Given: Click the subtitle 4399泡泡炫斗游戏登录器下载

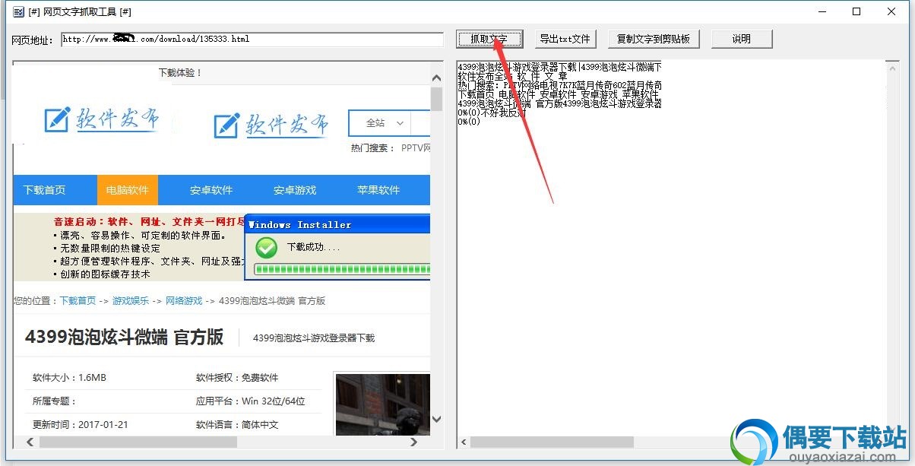Looking at the screenshot, I should (x=314, y=338).
